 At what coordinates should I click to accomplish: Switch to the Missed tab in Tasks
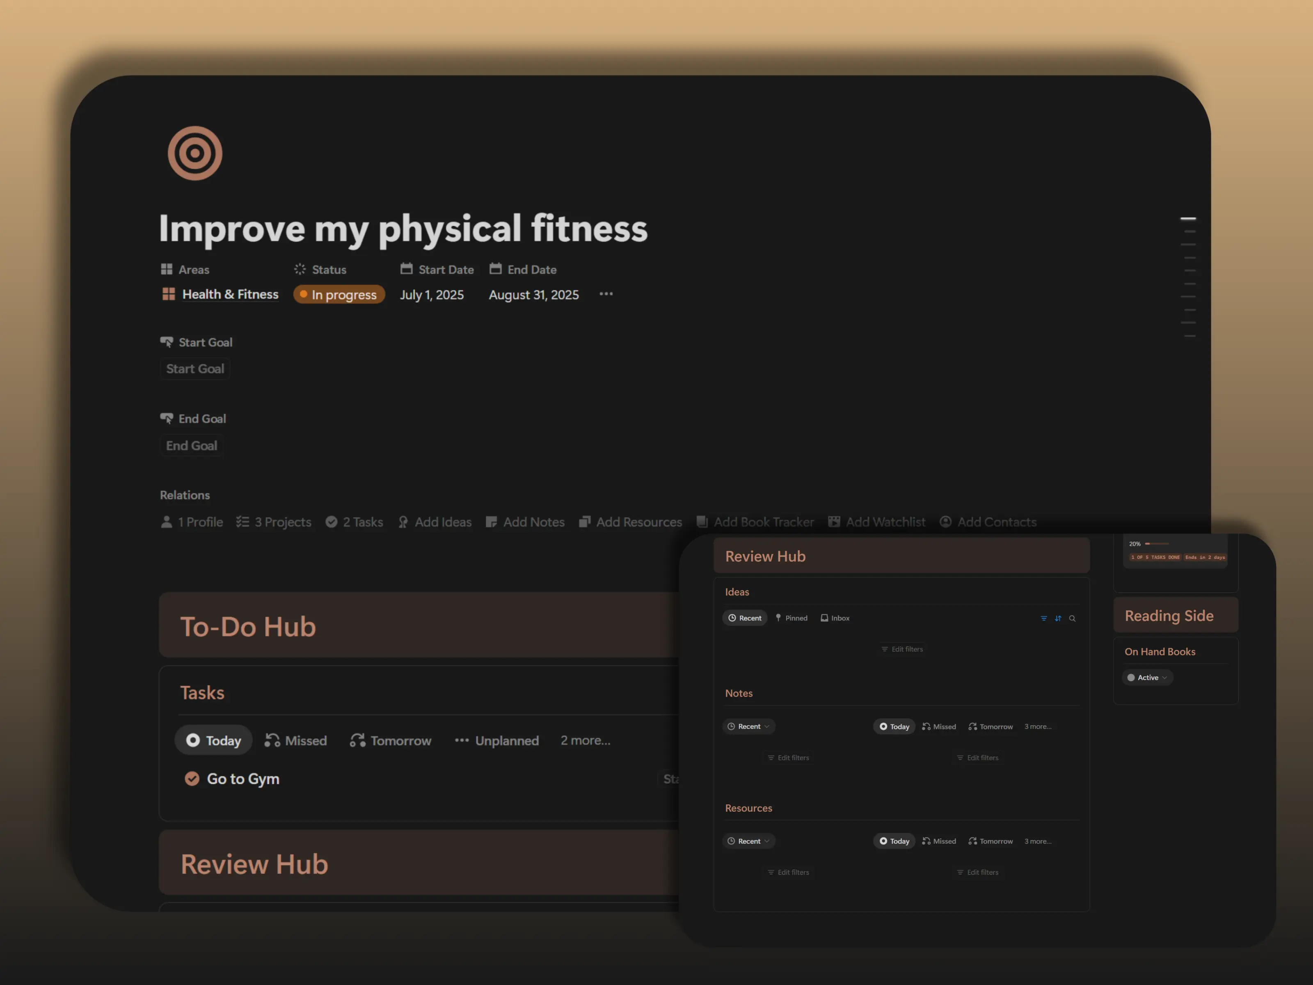pyautogui.click(x=295, y=740)
